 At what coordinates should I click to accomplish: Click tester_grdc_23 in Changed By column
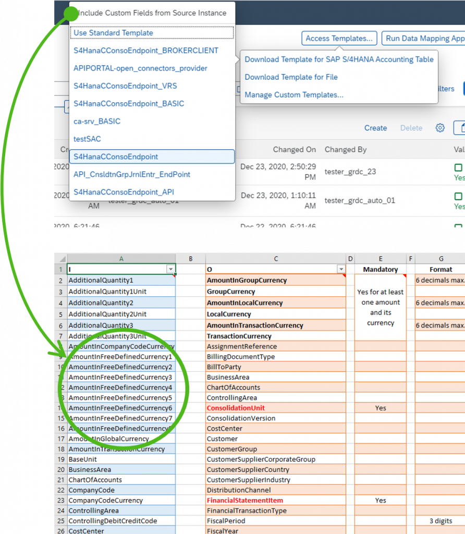tap(350, 172)
